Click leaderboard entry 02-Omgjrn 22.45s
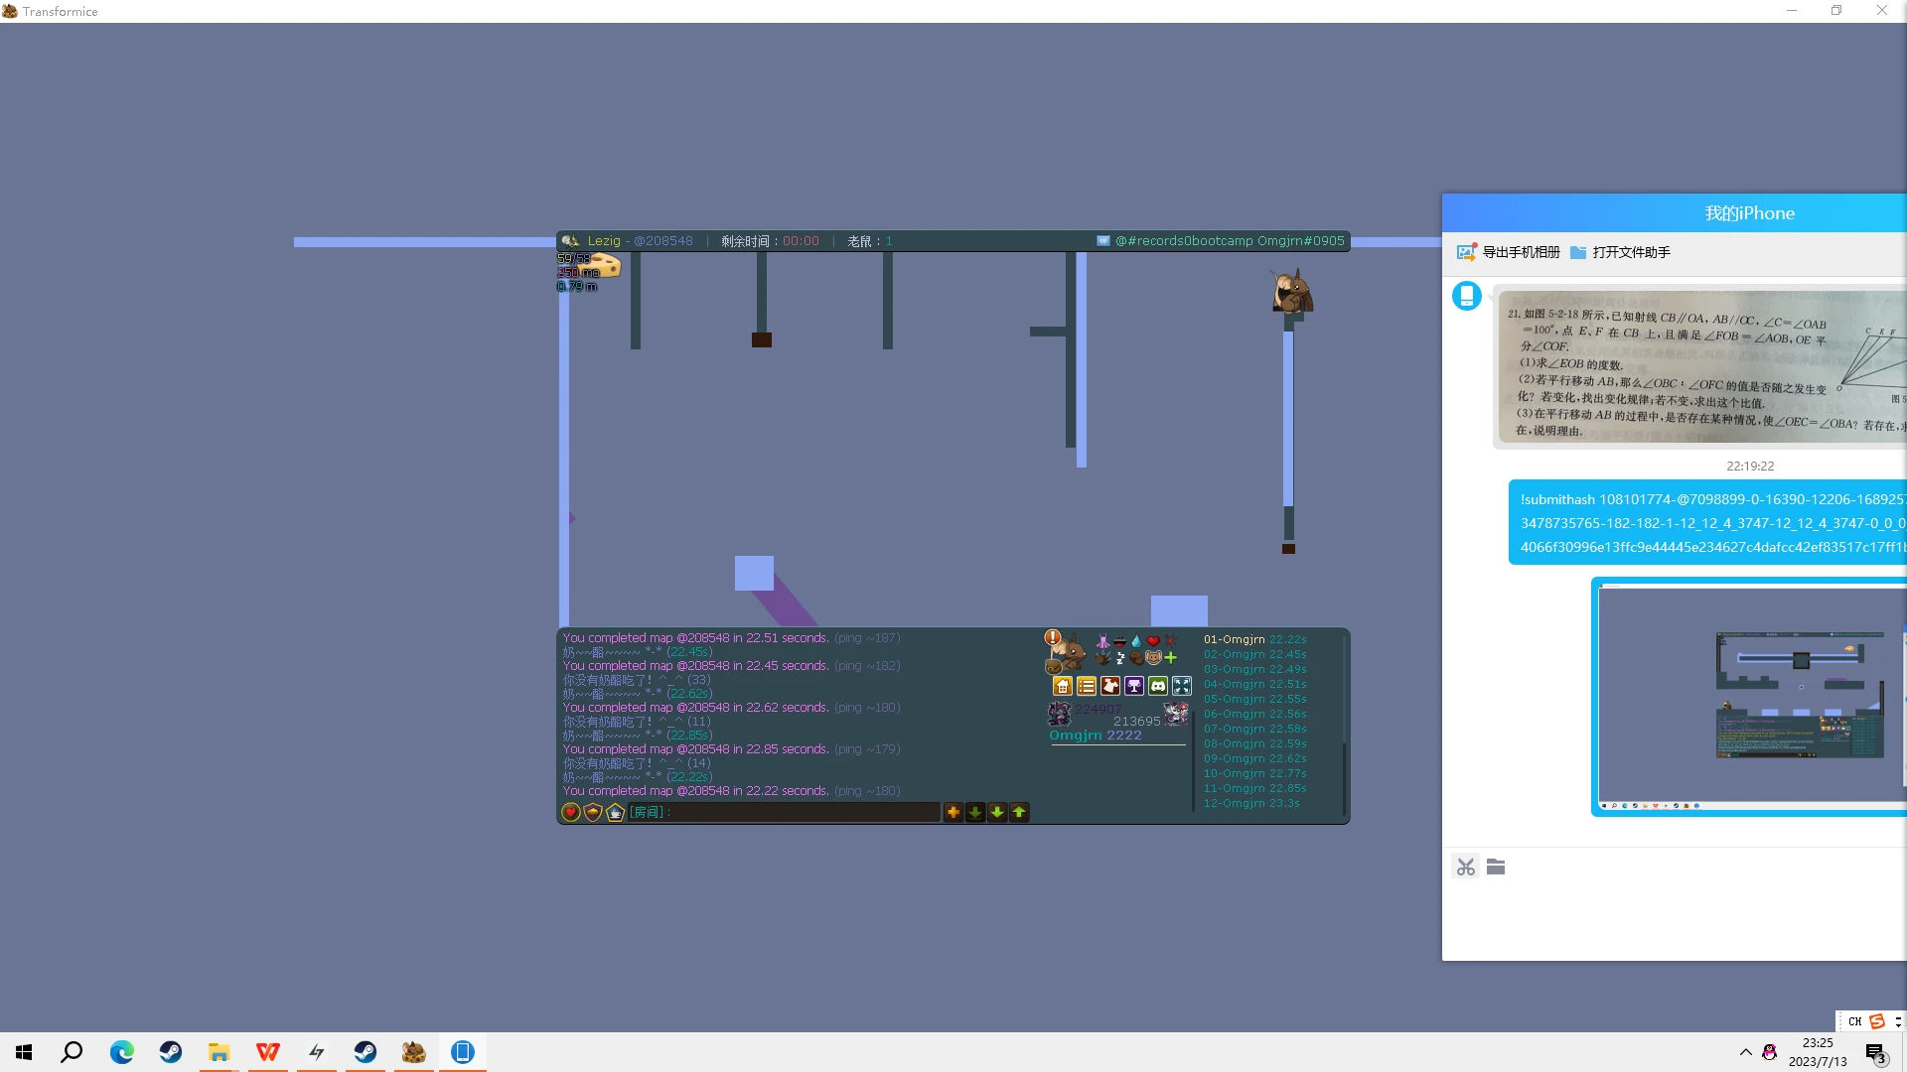1907x1072 pixels. pyautogui.click(x=1255, y=655)
